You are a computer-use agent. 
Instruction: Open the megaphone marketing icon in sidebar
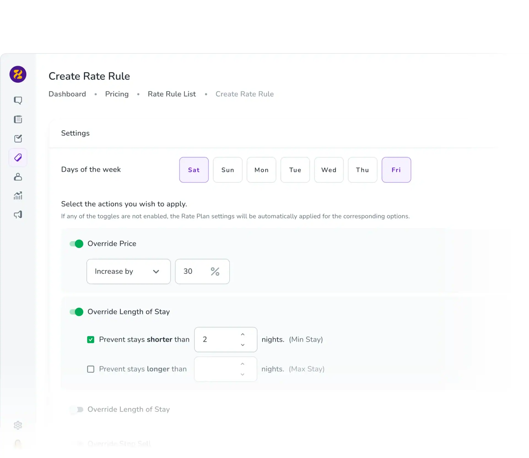click(x=18, y=215)
